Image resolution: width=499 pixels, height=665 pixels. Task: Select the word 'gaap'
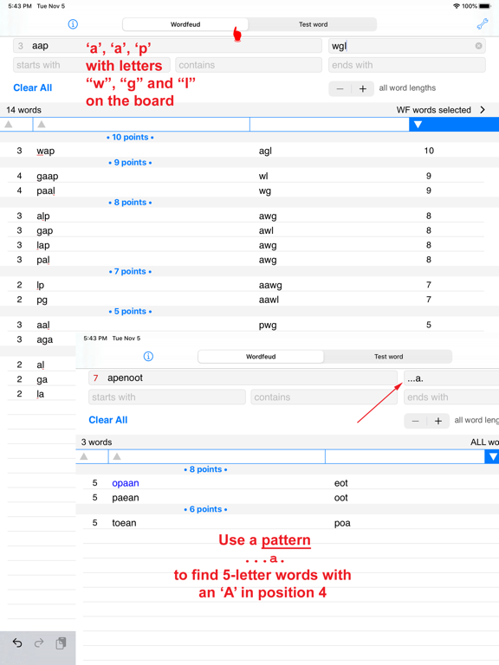(x=47, y=177)
